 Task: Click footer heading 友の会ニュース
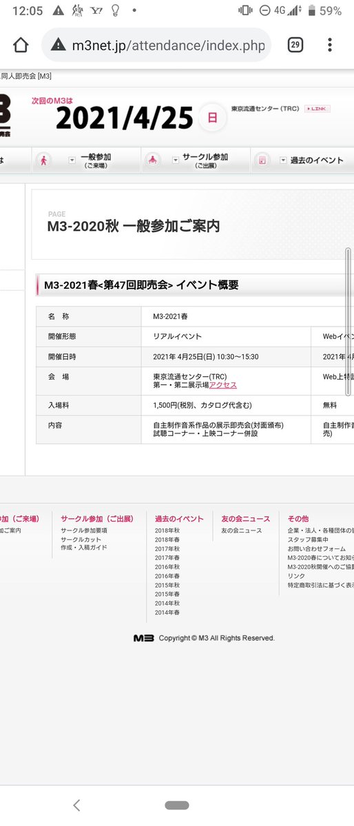(245, 519)
